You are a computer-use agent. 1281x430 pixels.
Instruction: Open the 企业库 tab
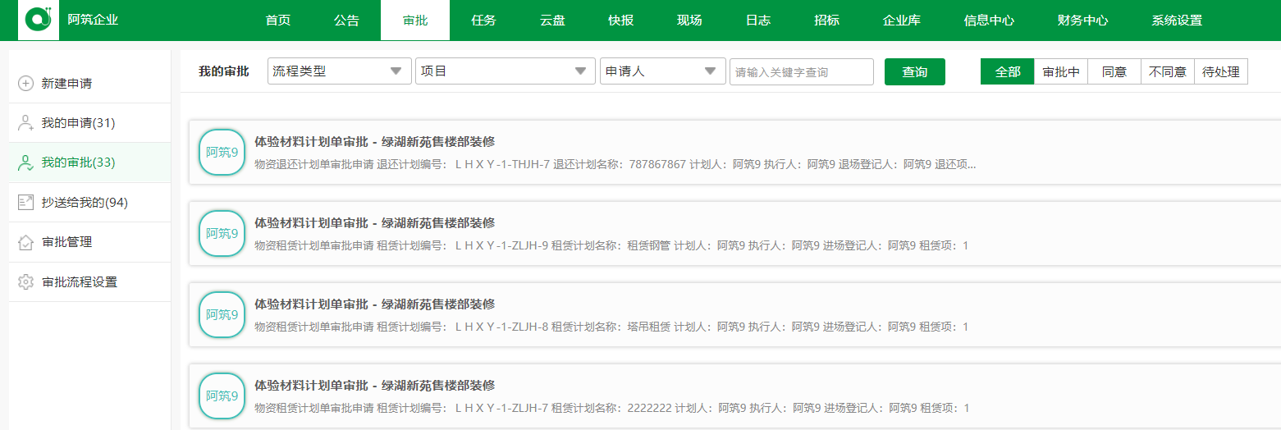click(901, 21)
